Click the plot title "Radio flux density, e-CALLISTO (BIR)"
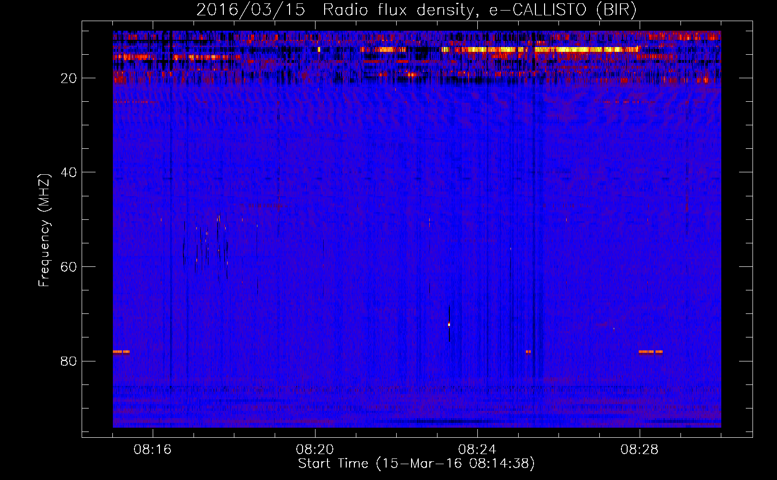The image size is (777, 480). click(x=479, y=10)
